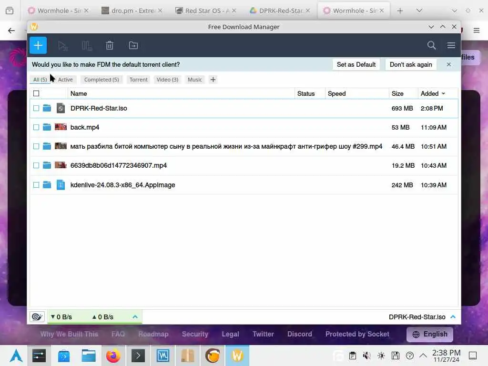Launch Firefox from the taskbar
This screenshot has width=488, height=366.
113,356
